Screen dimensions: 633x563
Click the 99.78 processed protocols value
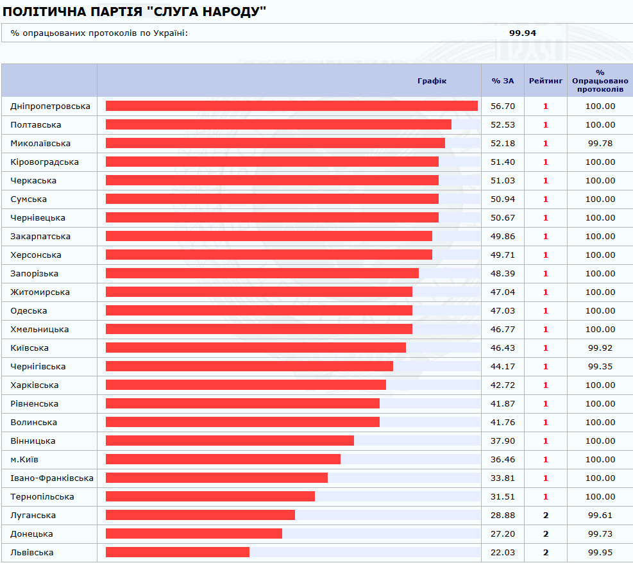pyautogui.click(x=600, y=143)
